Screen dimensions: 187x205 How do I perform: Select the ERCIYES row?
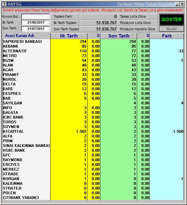pos(93,165)
